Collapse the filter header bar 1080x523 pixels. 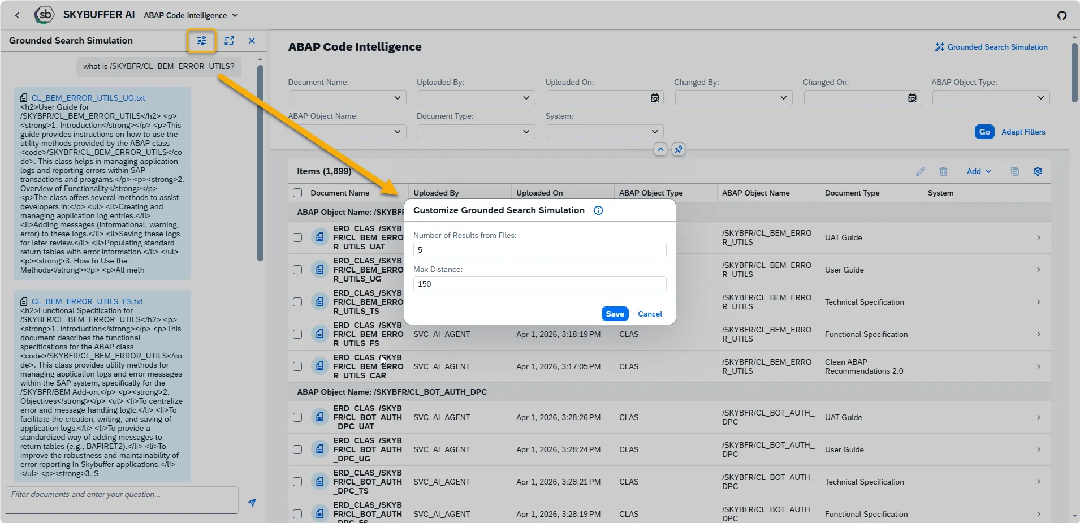(x=660, y=149)
